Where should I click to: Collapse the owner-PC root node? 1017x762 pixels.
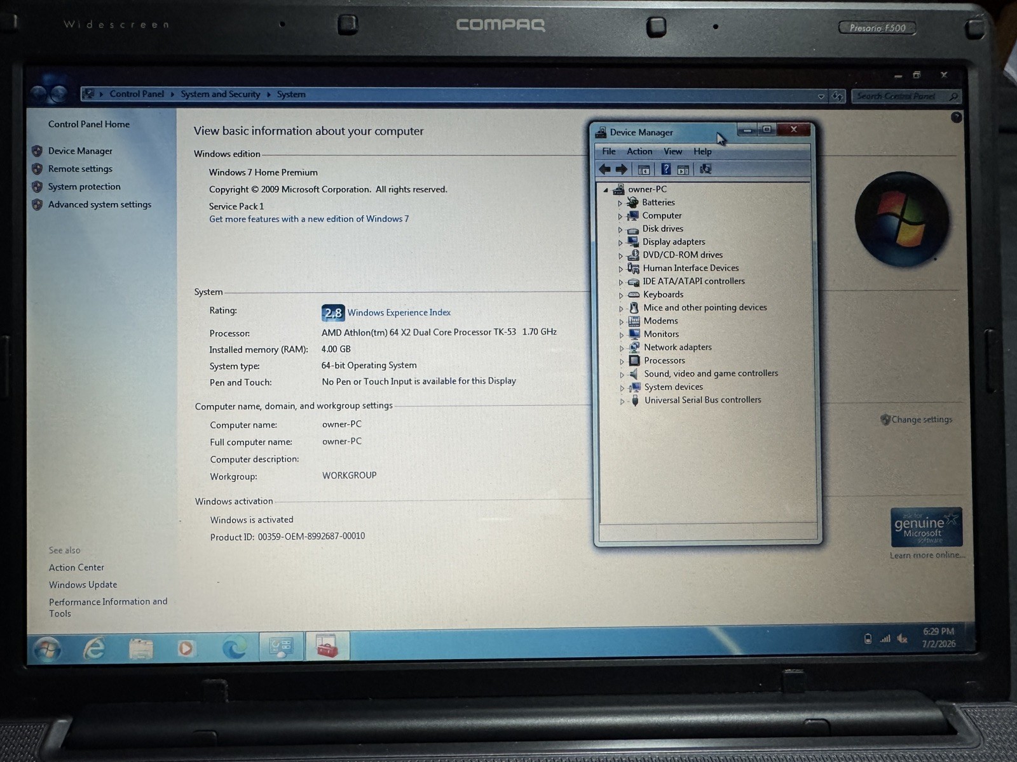click(x=606, y=190)
